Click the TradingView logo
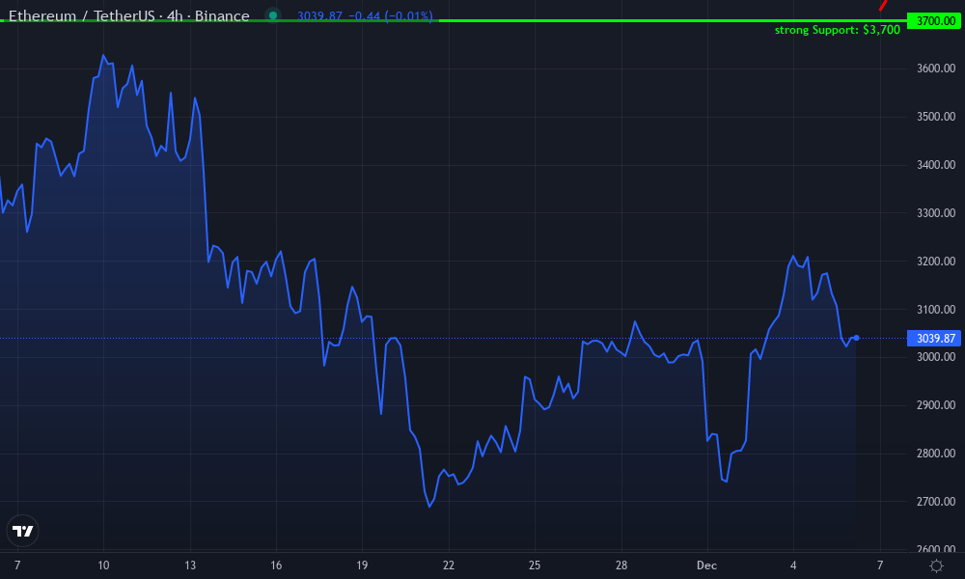 [x=23, y=531]
